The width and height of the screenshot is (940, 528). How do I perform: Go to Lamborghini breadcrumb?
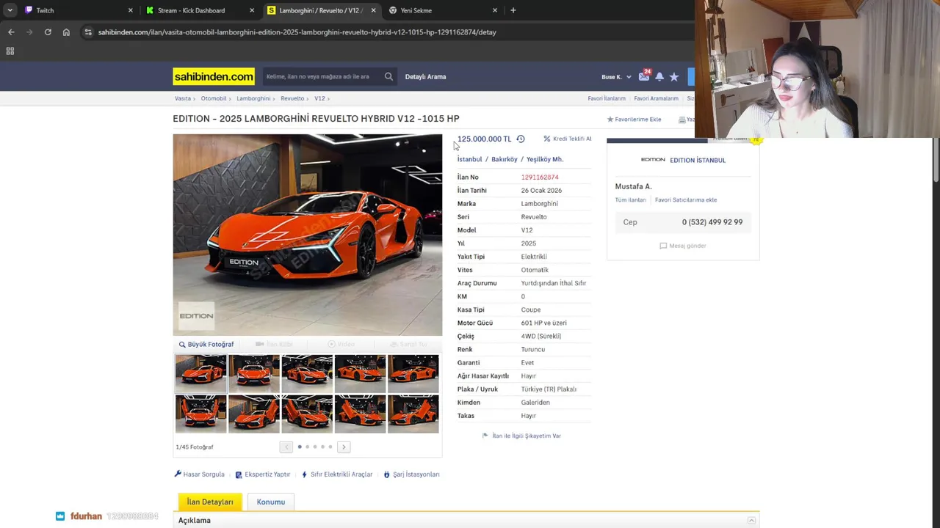253,98
